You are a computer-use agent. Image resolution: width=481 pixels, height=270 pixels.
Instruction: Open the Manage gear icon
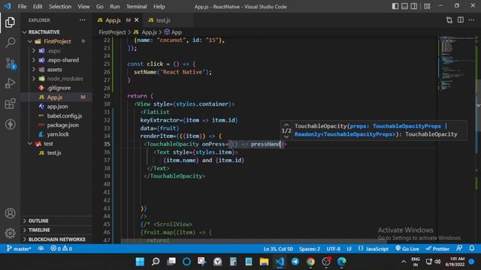[x=10, y=233]
